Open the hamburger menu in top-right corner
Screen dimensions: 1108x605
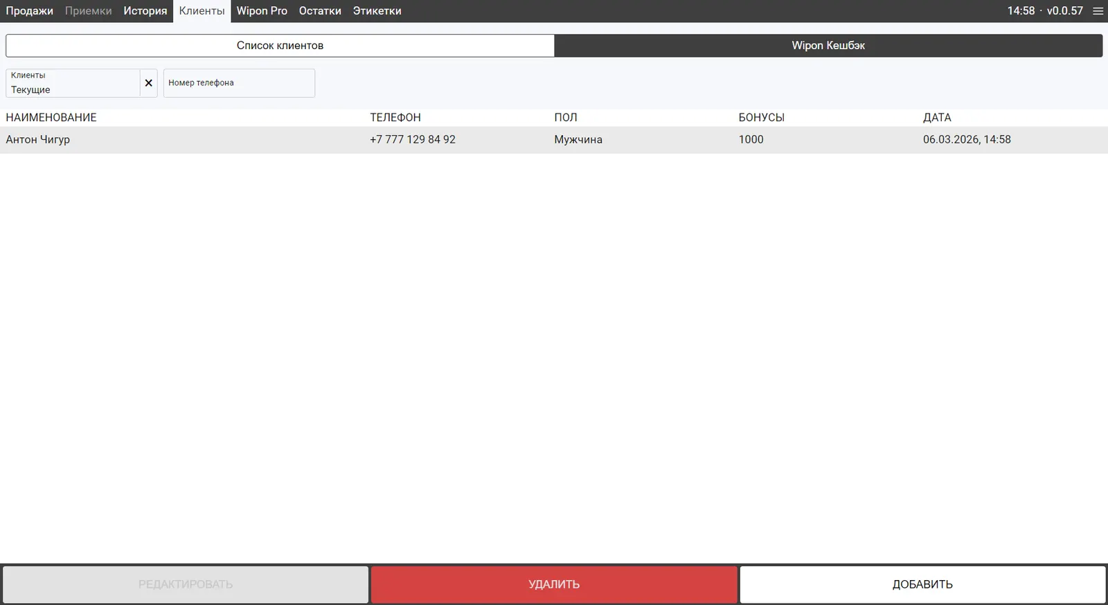[1098, 11]
